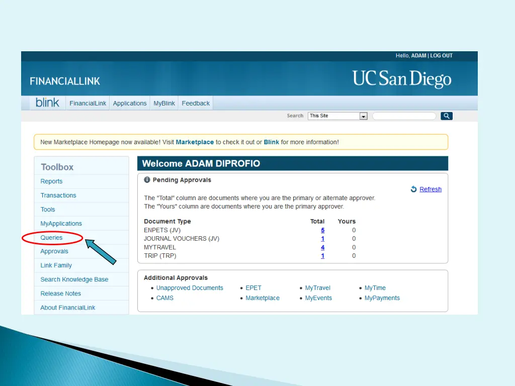Image resolution: width=515 pixels, height=386 pixels.
Task: Open the MyPayments approvals link
Action: pos(382,298)
